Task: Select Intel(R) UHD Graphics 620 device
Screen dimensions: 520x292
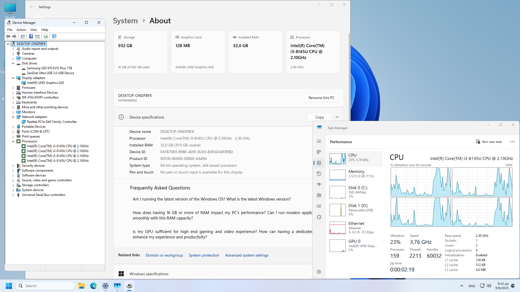Action: pos(46,83)
